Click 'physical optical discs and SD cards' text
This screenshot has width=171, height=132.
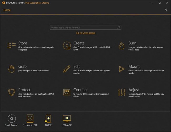[34, 70]
